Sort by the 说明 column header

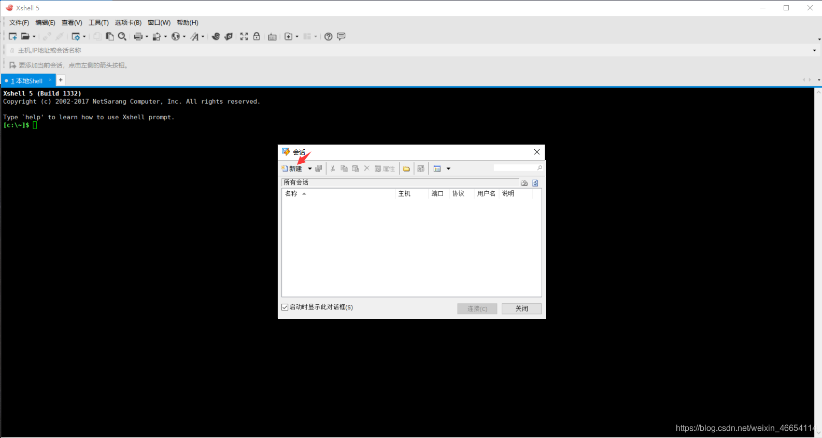(516, 193)
